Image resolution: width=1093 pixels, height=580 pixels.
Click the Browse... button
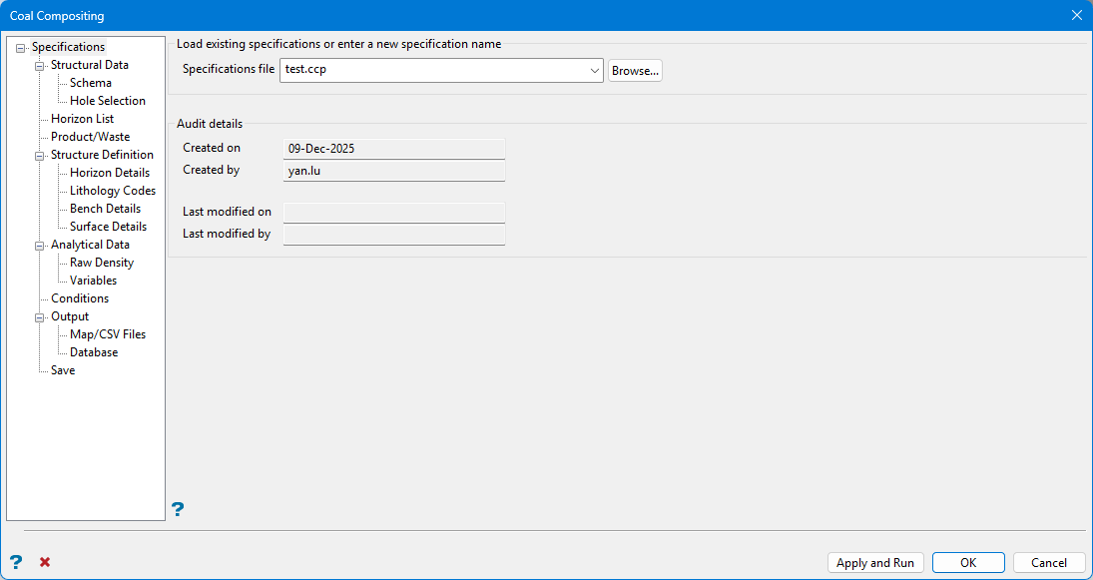coord(635,71)
